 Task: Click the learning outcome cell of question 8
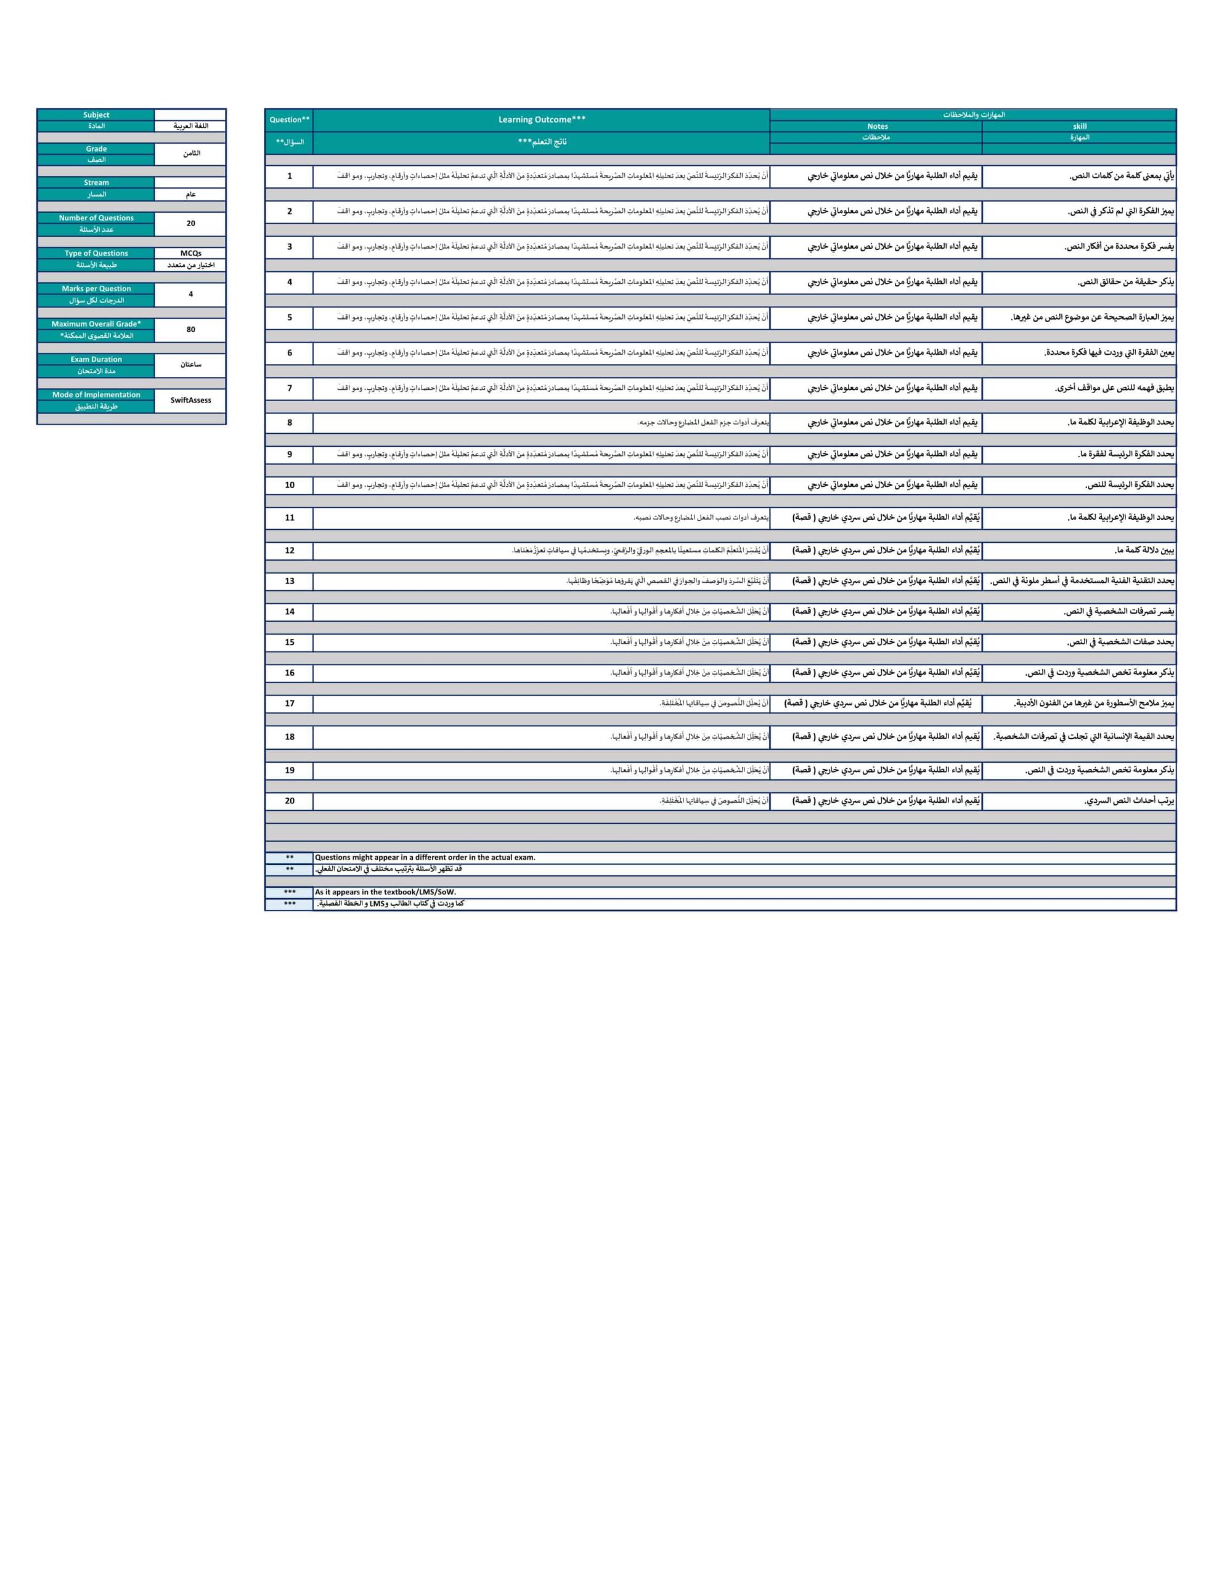(542, 423)
